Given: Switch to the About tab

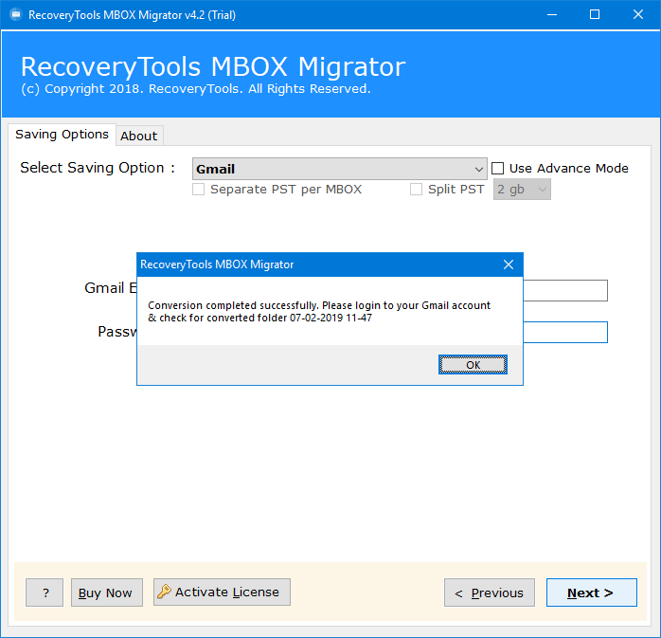Looking at the screenshot, I should pyautogui.click(x=139, y=136).
